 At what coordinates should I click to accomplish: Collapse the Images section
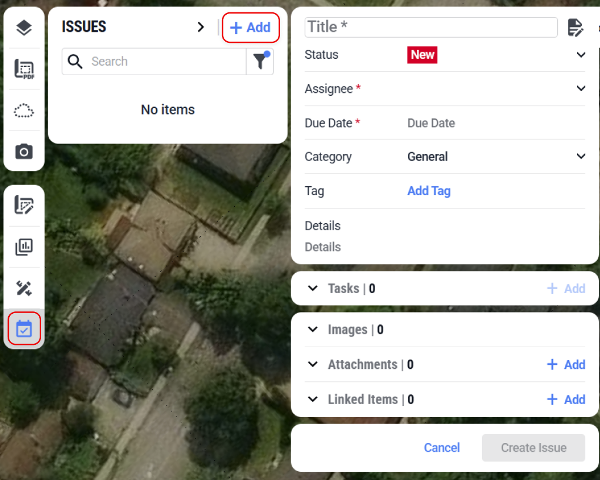tap(313, 330)
